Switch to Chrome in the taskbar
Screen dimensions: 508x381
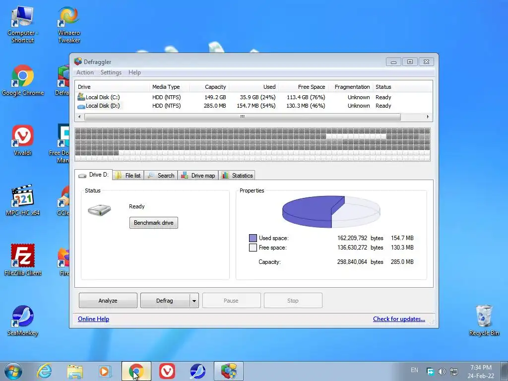coord(136,371)
